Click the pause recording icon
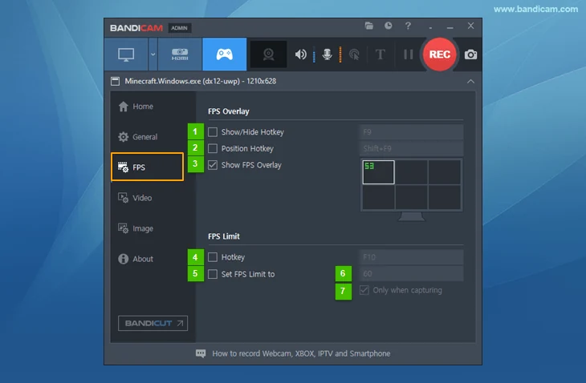Screen dimensions: 586x383 point(408,54)
